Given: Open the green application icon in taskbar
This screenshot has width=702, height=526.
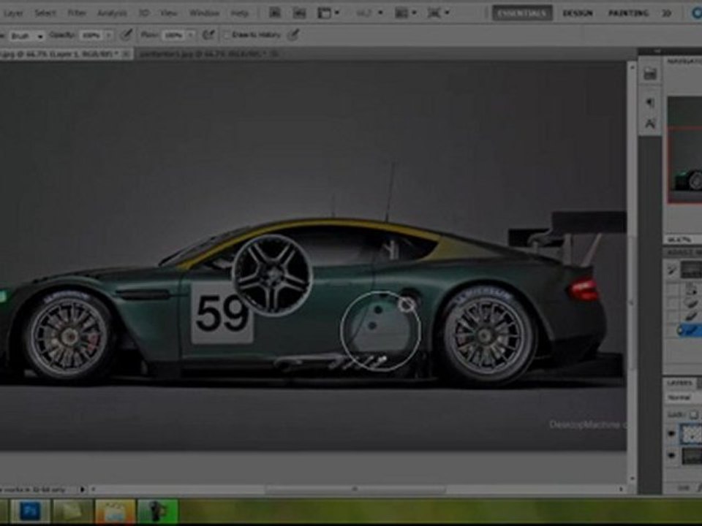Looking at the screenshot, I should tap(158, 511).
